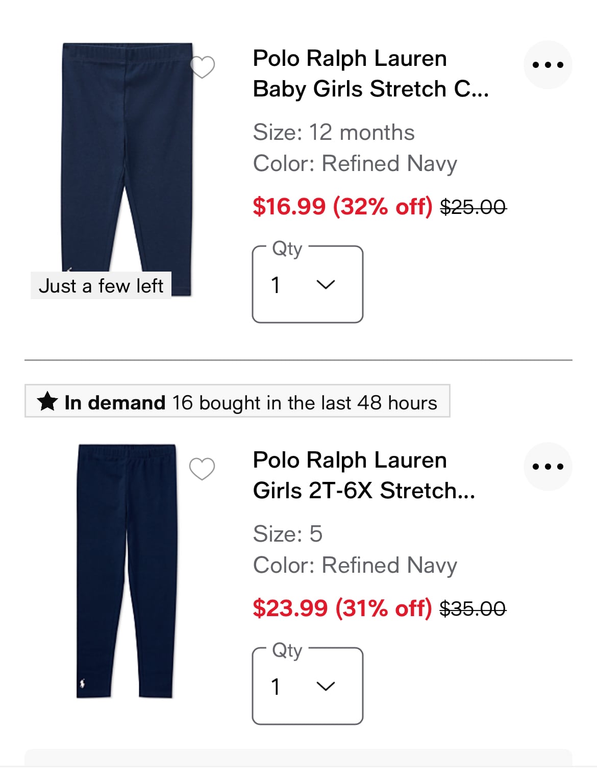Image resolution: width=597 pixels, height=779 pixels.
Task: Click the crossed-out $25.00 original price
Action: point(473,207)
